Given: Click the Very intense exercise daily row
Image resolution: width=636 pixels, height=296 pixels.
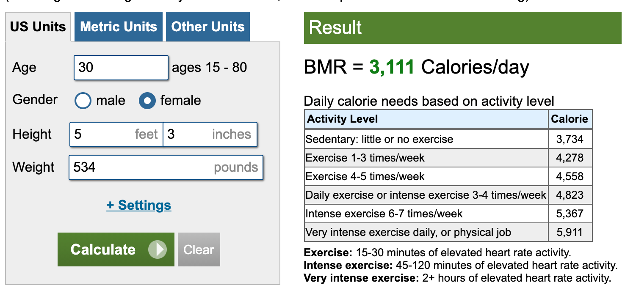Looking at the screenshot, I should pos(448,232).
